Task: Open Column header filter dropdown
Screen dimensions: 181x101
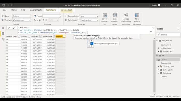Action: coord(64,36)
